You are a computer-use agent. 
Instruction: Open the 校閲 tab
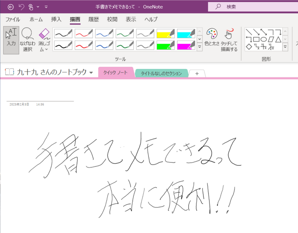(x=112, y=20)
